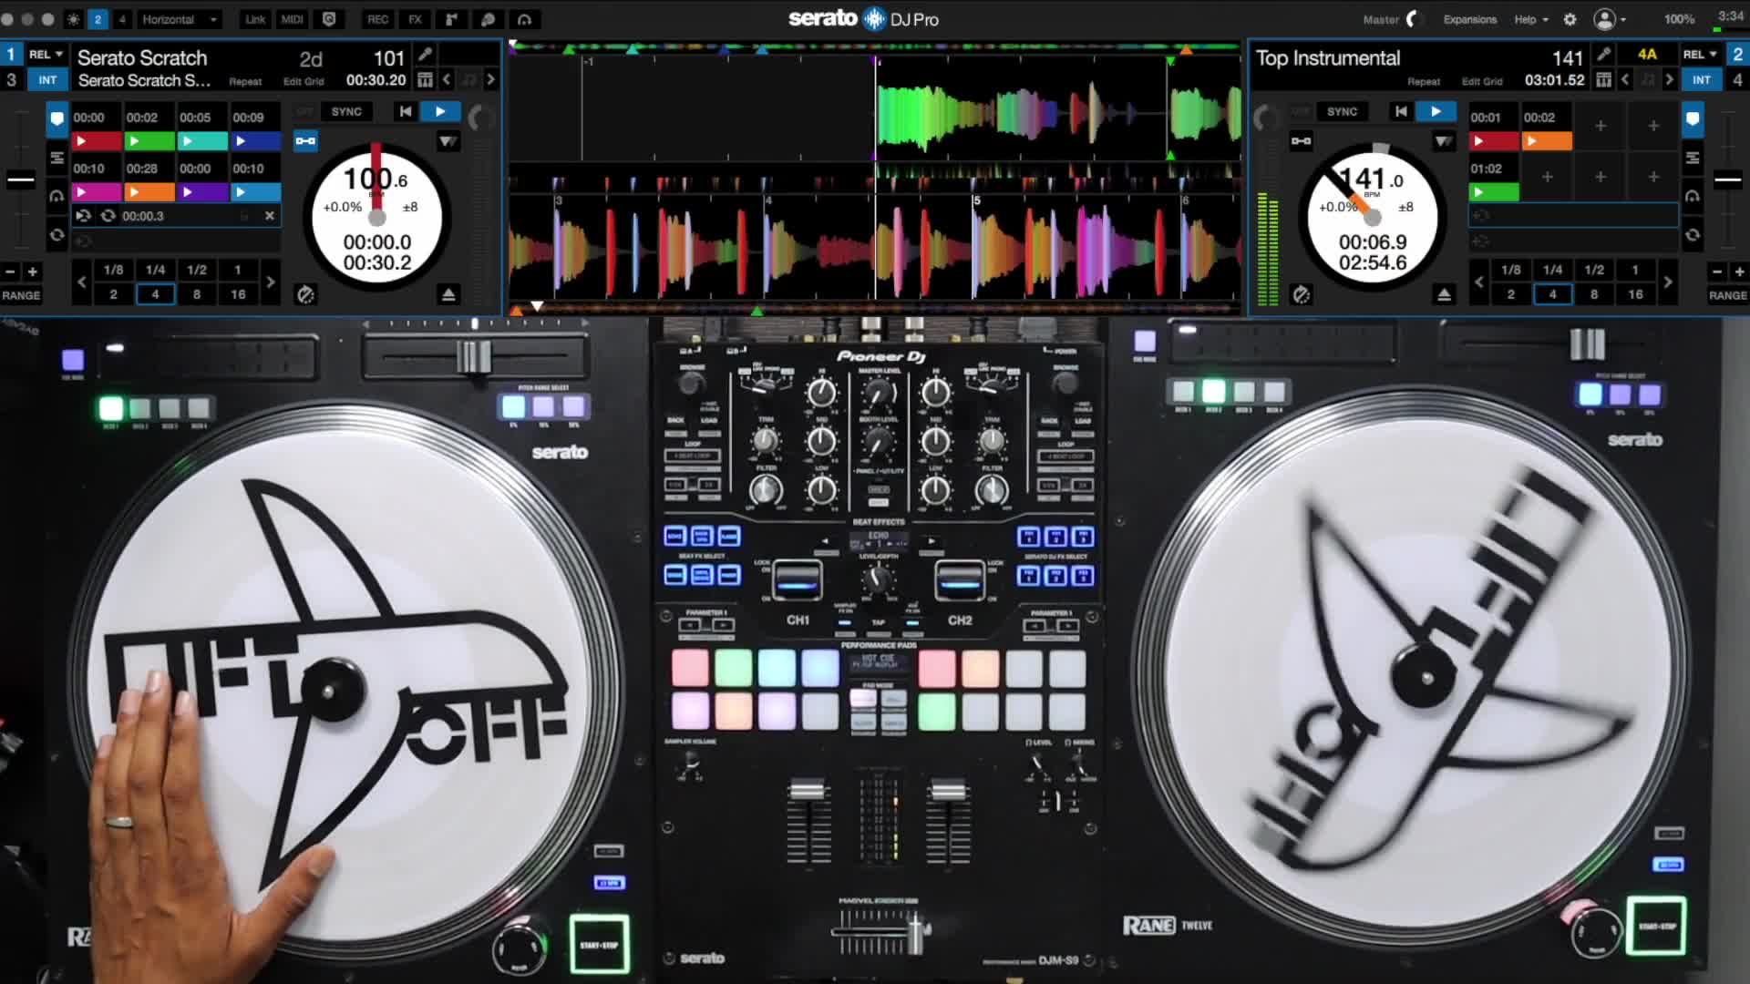
Task: Open the Horizontal view mode dropdown
Action: [x=179, y=19]
